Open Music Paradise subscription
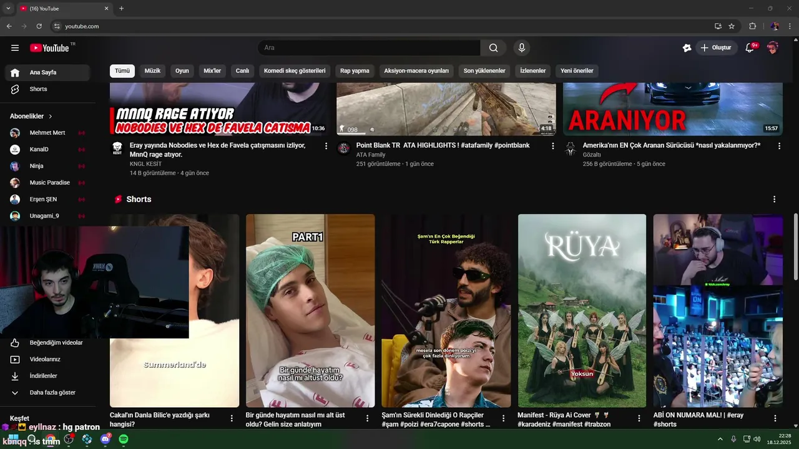799x449 pixels. click(47, 183)
